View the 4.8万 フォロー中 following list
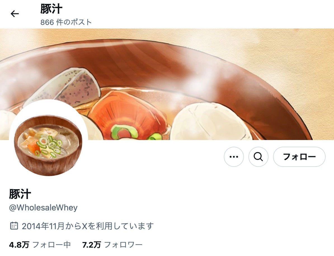This screenshot has height=256, width=334. click(40, 245)
